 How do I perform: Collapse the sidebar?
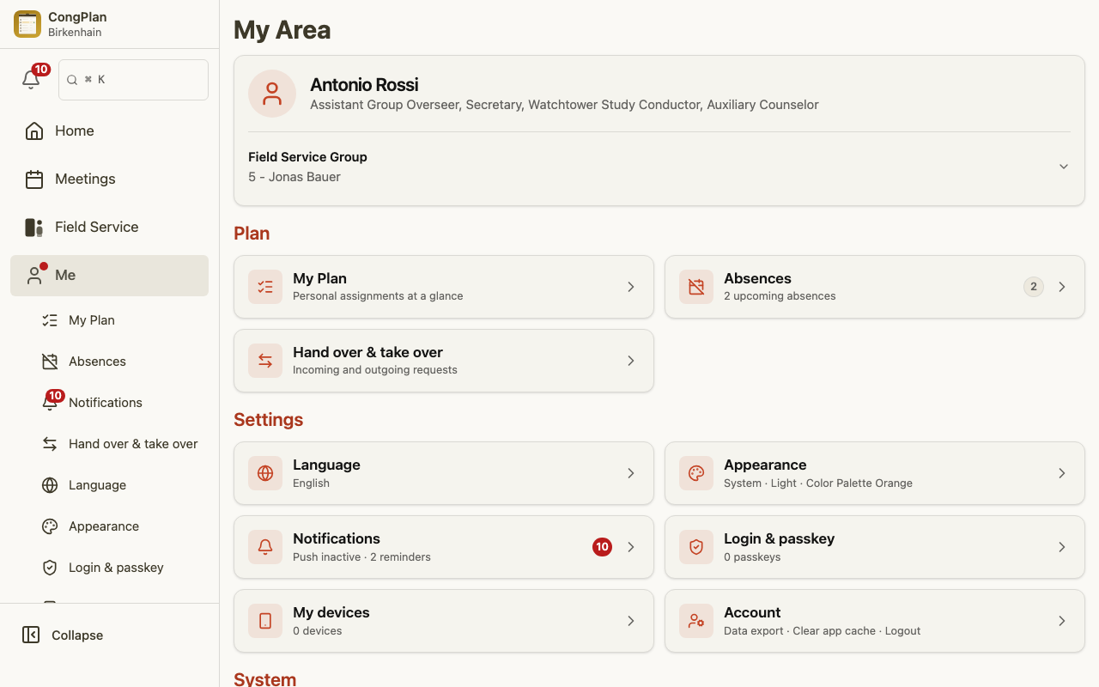[63, 635]
